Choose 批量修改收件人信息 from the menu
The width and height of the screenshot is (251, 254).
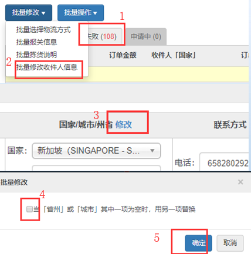[x=47, y=67]
